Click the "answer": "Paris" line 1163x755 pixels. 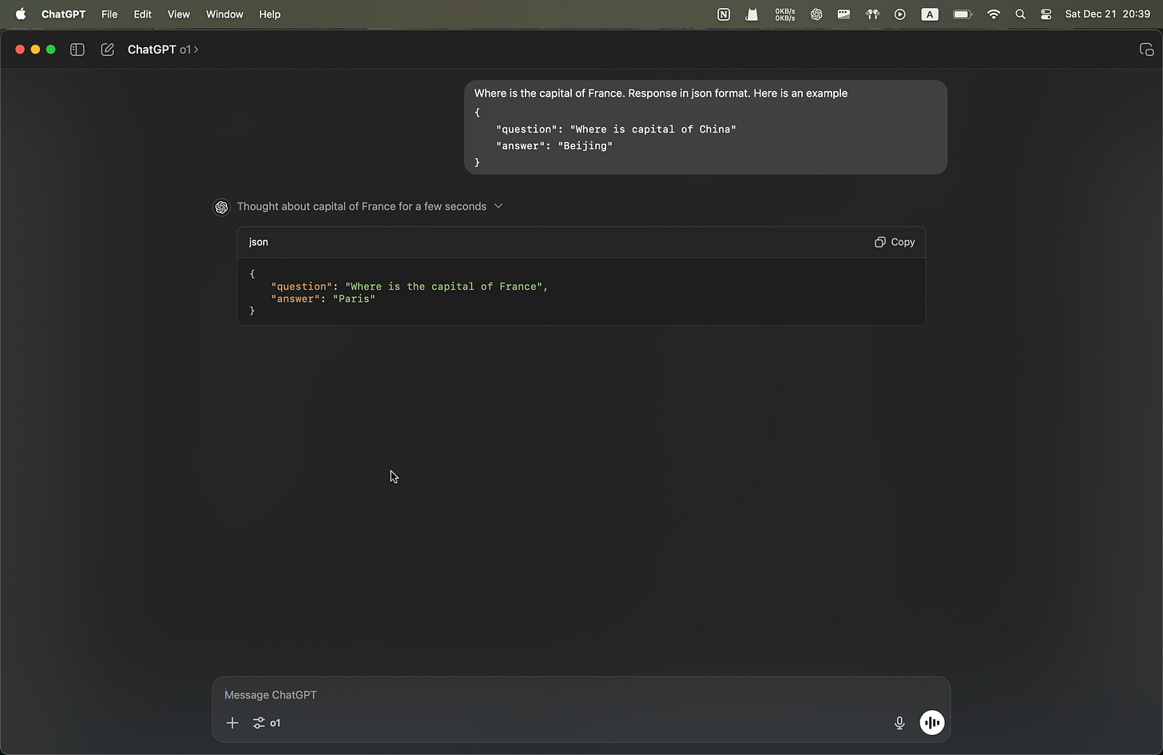tap(323, 298)
